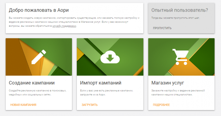Skip the step with ПРОПУСТИТЬ
The width and height of the screenshot is (221, 116).
coord(162,28)
